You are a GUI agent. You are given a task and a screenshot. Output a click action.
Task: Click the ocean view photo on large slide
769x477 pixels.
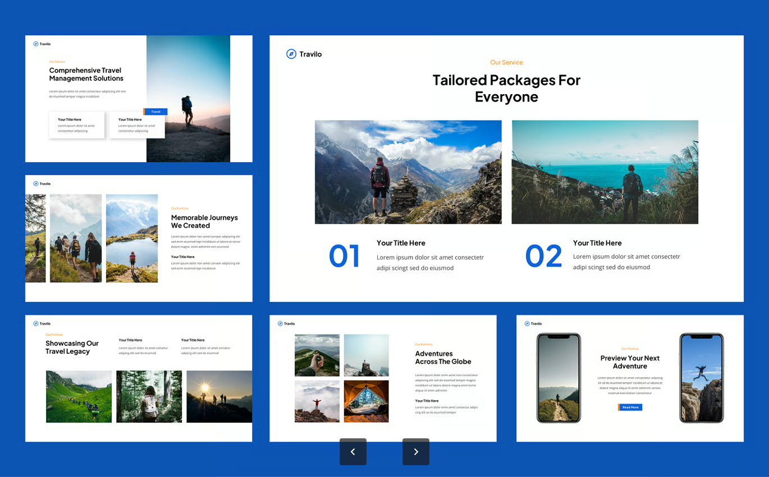(605, 172)
